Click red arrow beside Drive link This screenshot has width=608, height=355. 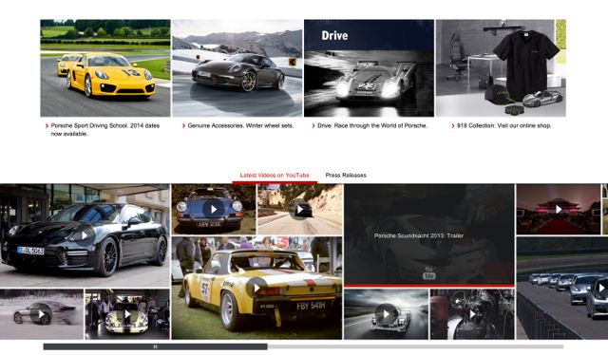pyautogui.click(x=313, y=125)
